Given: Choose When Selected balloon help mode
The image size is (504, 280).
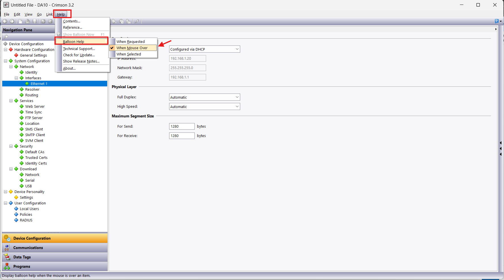Looking at the screenshot, I should [129, 54].
